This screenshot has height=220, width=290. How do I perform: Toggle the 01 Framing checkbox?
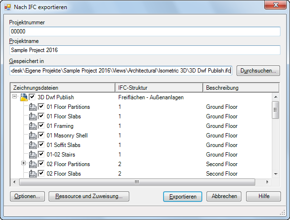tap(41, 126)
